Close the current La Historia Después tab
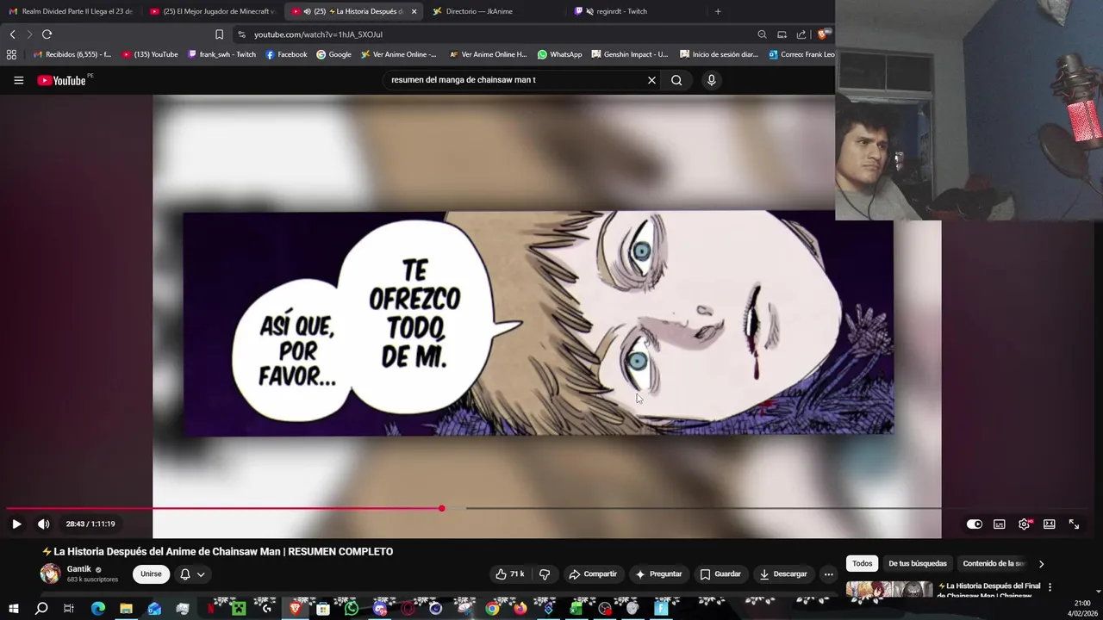This screenshot has height=620, width=1103. click(414, 11)
